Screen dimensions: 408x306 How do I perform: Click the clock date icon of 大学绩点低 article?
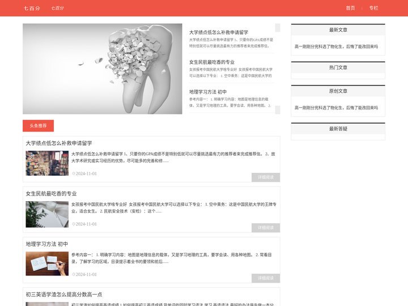(73, 173)
